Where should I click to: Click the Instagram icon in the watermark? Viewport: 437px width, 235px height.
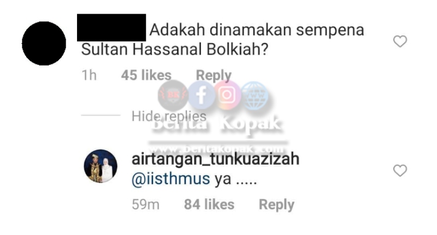[x=227, y=95]
